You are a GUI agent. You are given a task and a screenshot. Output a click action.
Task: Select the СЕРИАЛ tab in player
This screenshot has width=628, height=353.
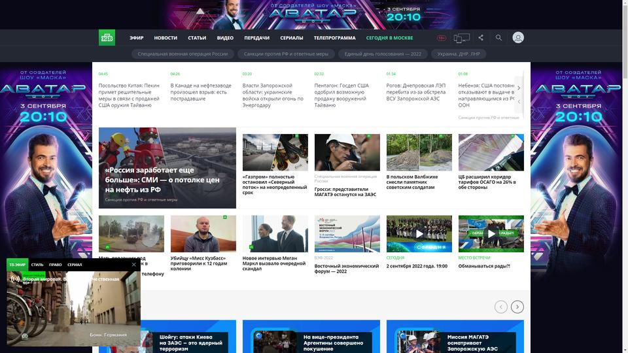tap(75, 265)
